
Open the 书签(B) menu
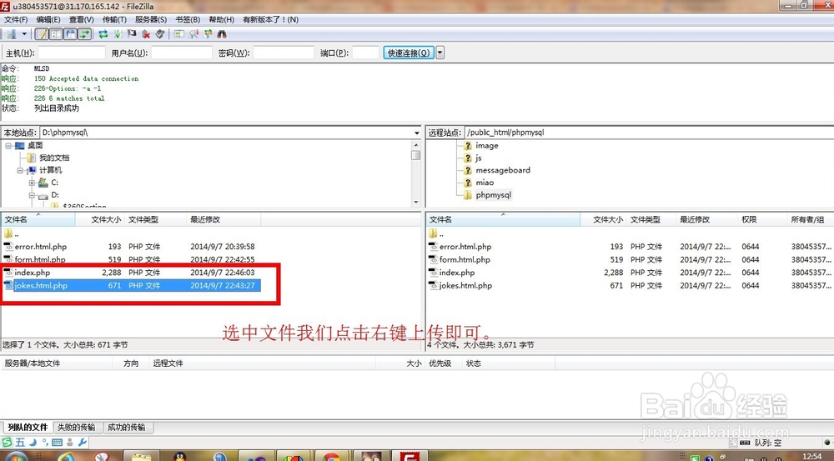[188, 20]
